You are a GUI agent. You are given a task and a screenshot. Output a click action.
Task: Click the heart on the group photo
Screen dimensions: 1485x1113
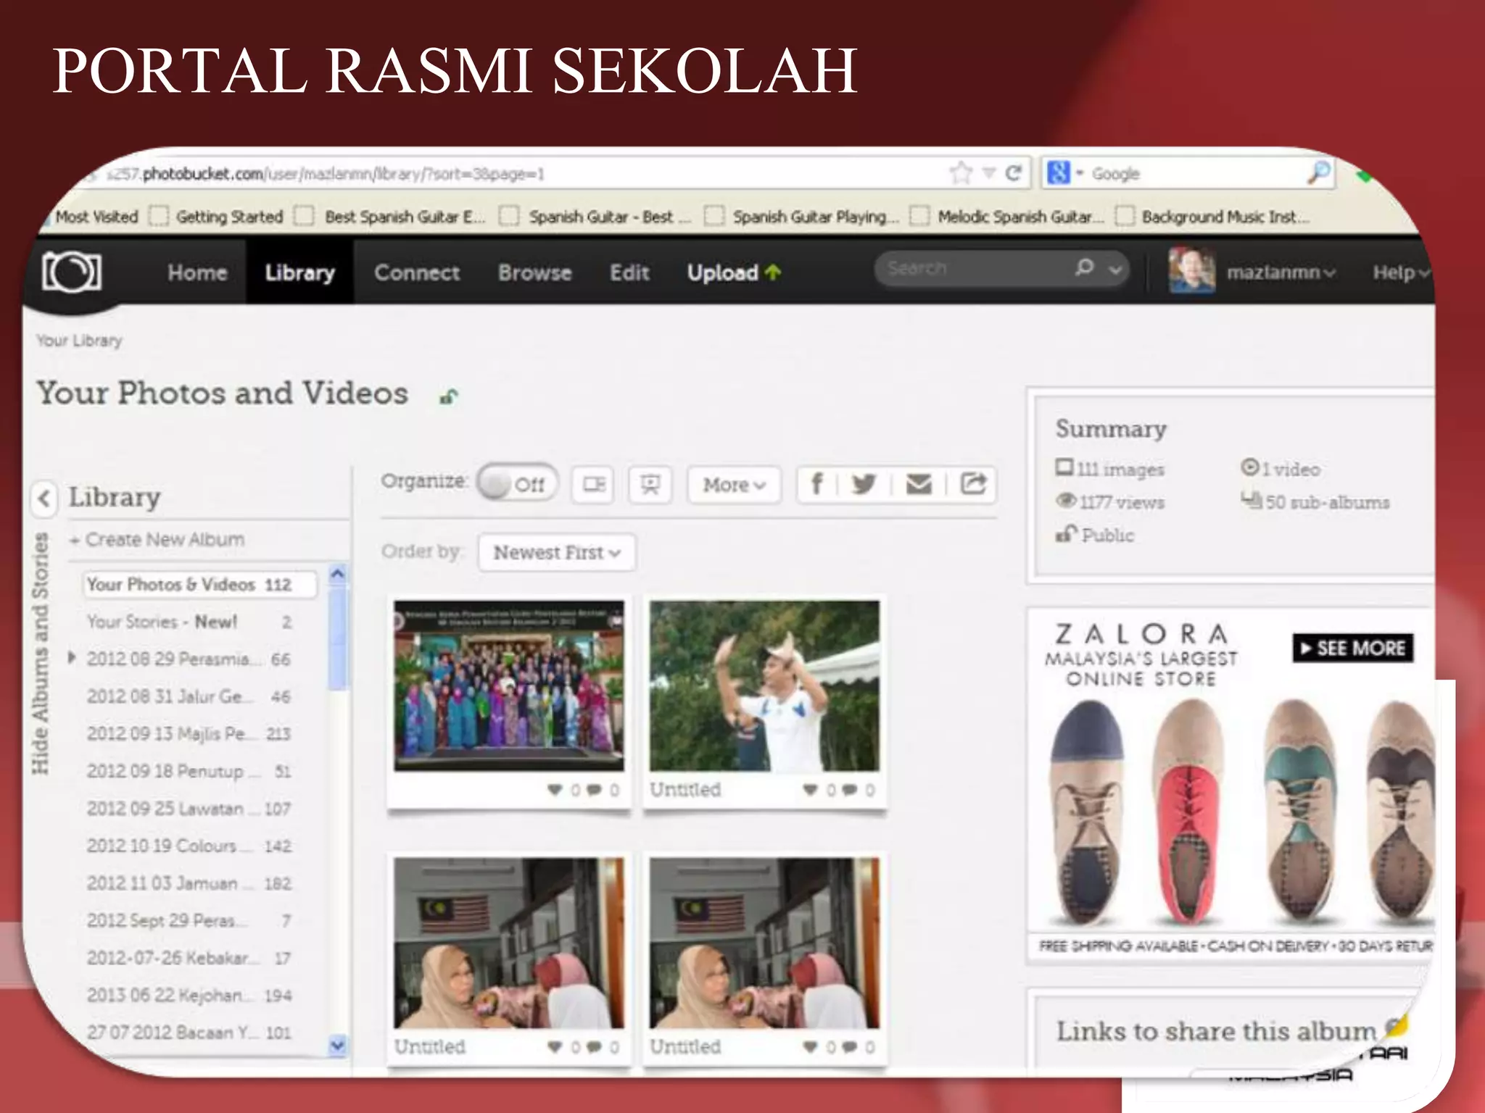(x=555, y=790)
